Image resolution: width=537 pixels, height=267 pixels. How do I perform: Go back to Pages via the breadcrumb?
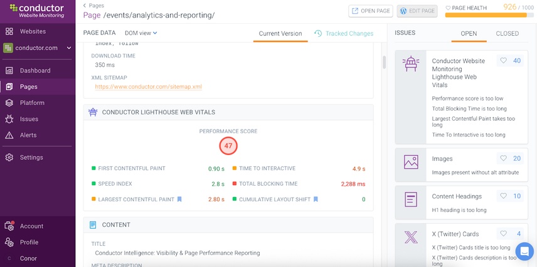point(94,6)
